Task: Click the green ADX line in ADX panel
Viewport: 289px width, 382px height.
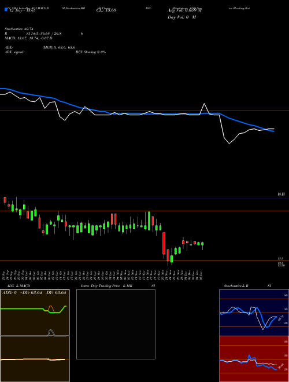Action: point(34,309)
